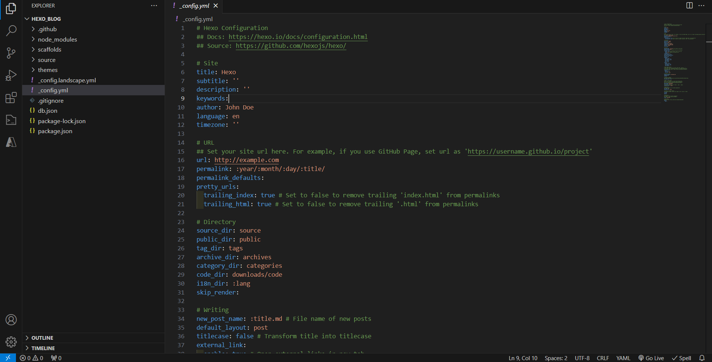Open package-lock.json file

pyautogui.click(x=93, y=121)
